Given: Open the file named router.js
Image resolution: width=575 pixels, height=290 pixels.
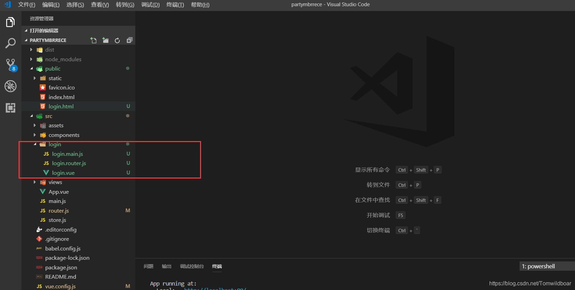Looking at the screenshot, I should pos(79,211).
